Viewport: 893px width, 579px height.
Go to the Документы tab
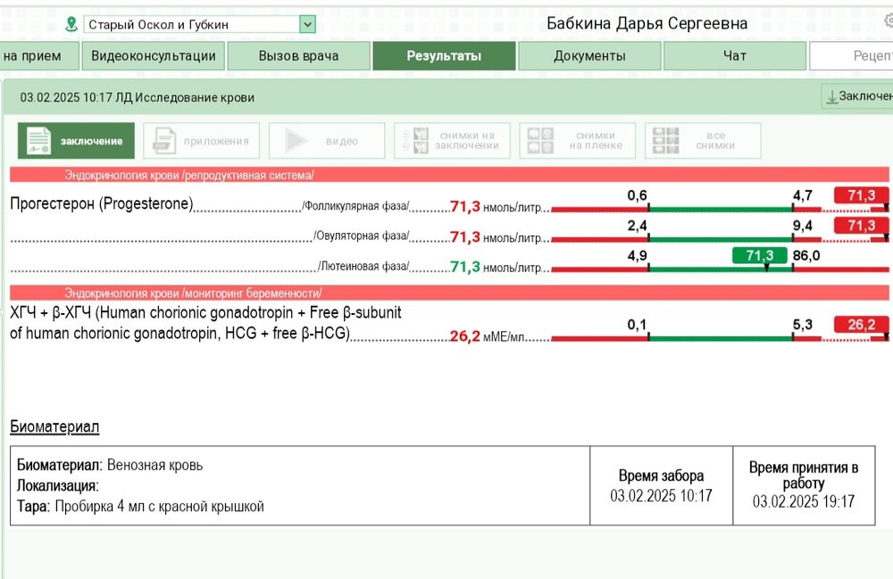[589, 56]
